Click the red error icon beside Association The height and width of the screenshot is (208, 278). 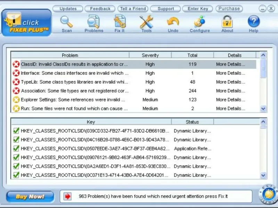(16, 91)
